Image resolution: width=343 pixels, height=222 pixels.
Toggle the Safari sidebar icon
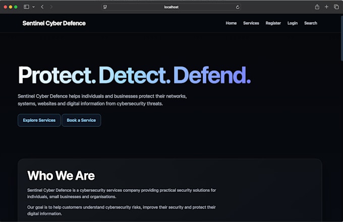(x=26, y=7)
